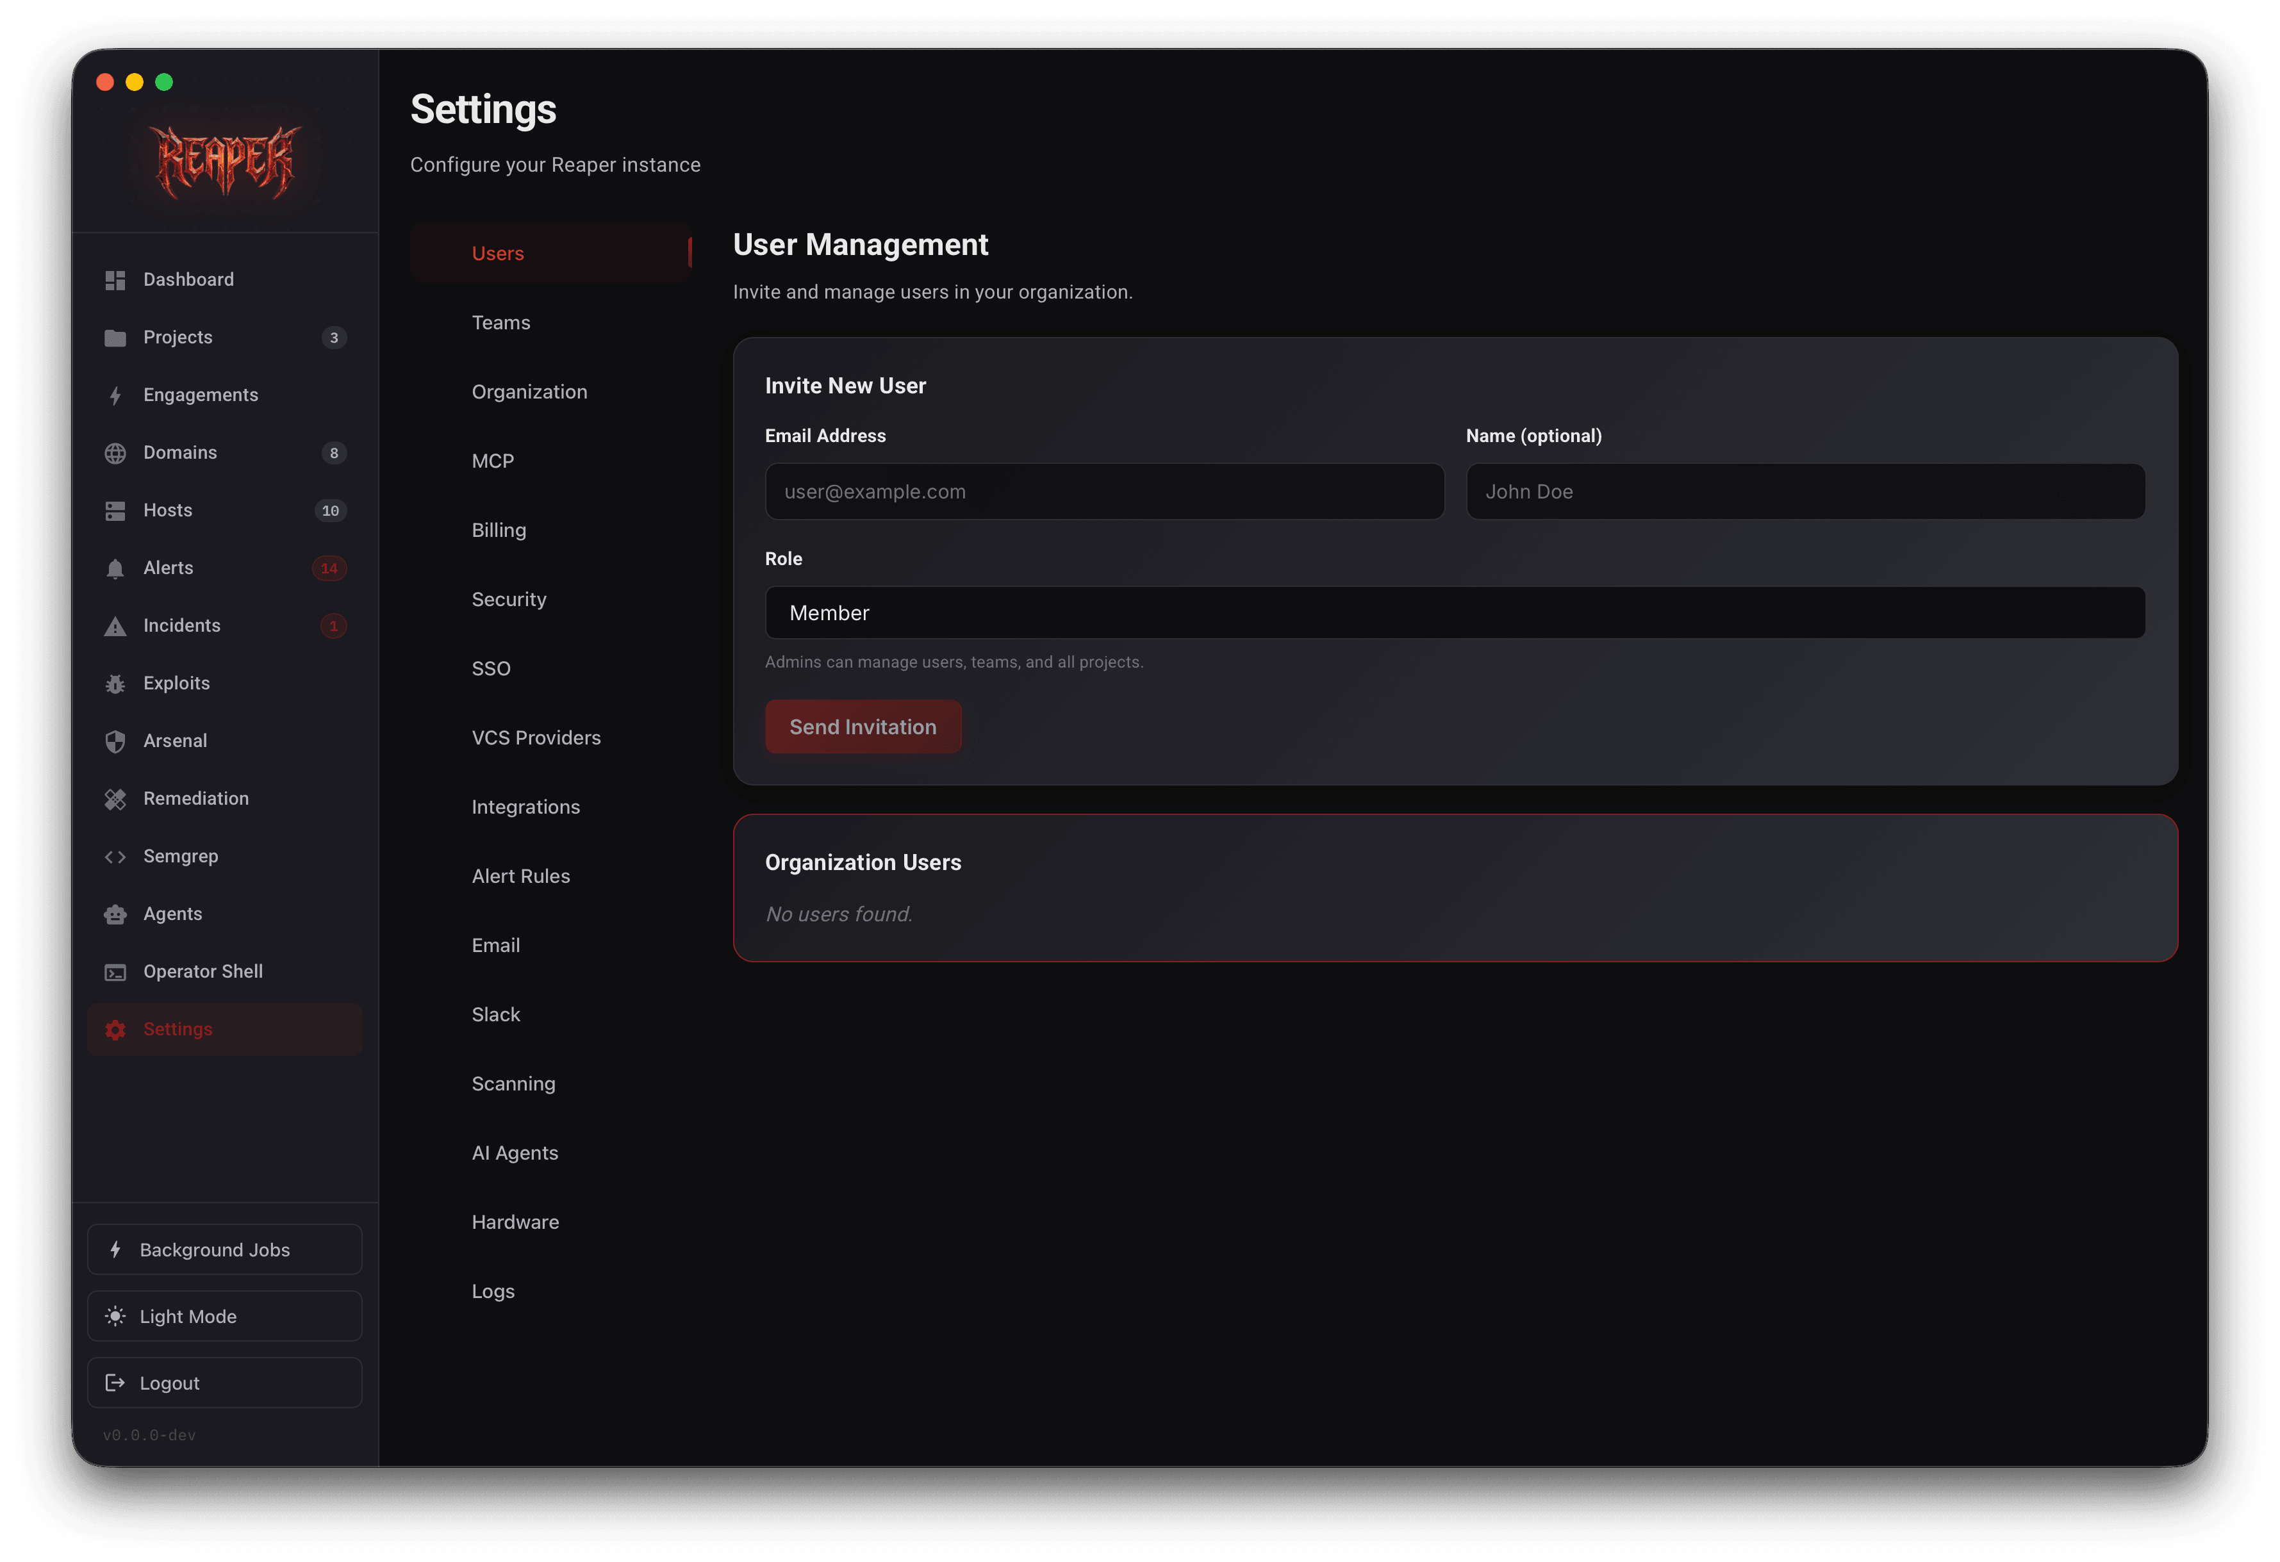Click the Incidents count badge 1
Image resolution: width=2280 pixels, height=1562 pixels.
coord(334,626)
